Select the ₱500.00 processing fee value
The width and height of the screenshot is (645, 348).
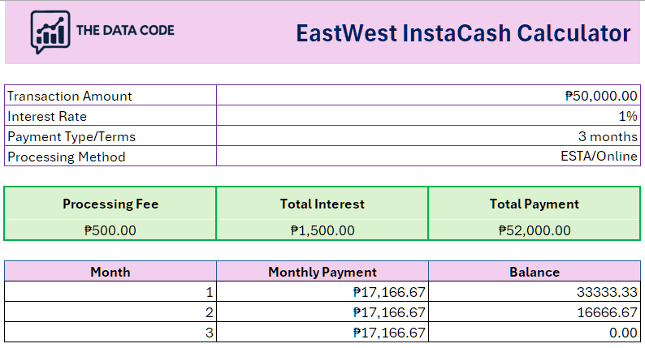110,230
